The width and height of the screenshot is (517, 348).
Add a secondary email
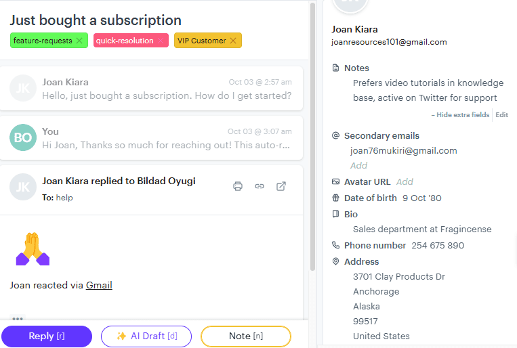pos(359,165)
